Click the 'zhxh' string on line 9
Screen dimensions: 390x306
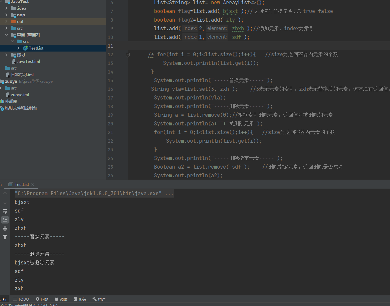[x=238, y=29]
